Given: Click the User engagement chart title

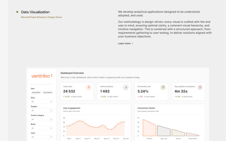Looking at the screenshot, I should pyautogui.click(x=72, y=108).
